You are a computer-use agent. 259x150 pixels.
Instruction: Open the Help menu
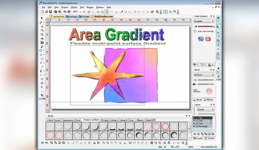click(109, 7)
